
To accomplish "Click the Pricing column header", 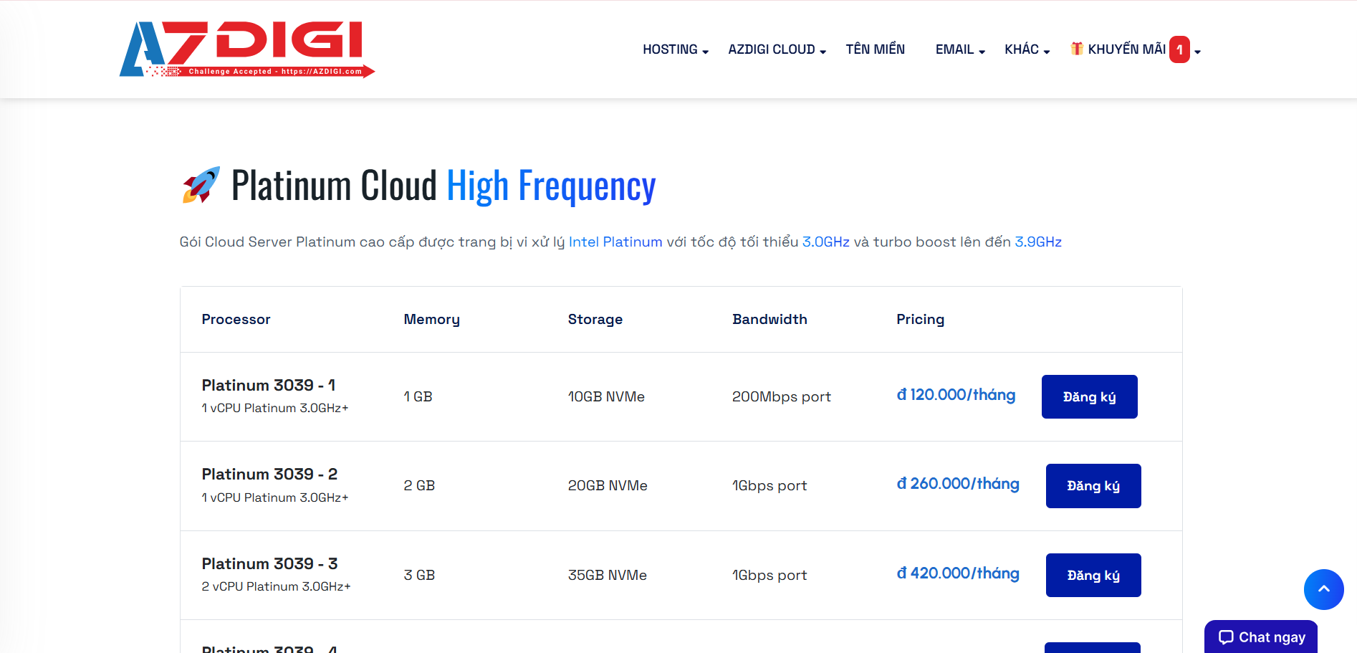I will click(920, 320).
